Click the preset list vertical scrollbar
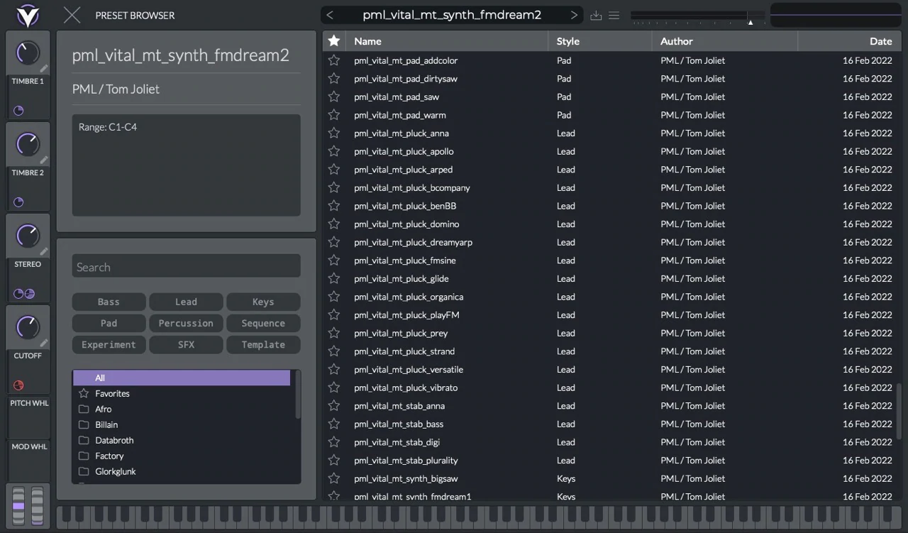908x533 pixels. coord(899,411)
